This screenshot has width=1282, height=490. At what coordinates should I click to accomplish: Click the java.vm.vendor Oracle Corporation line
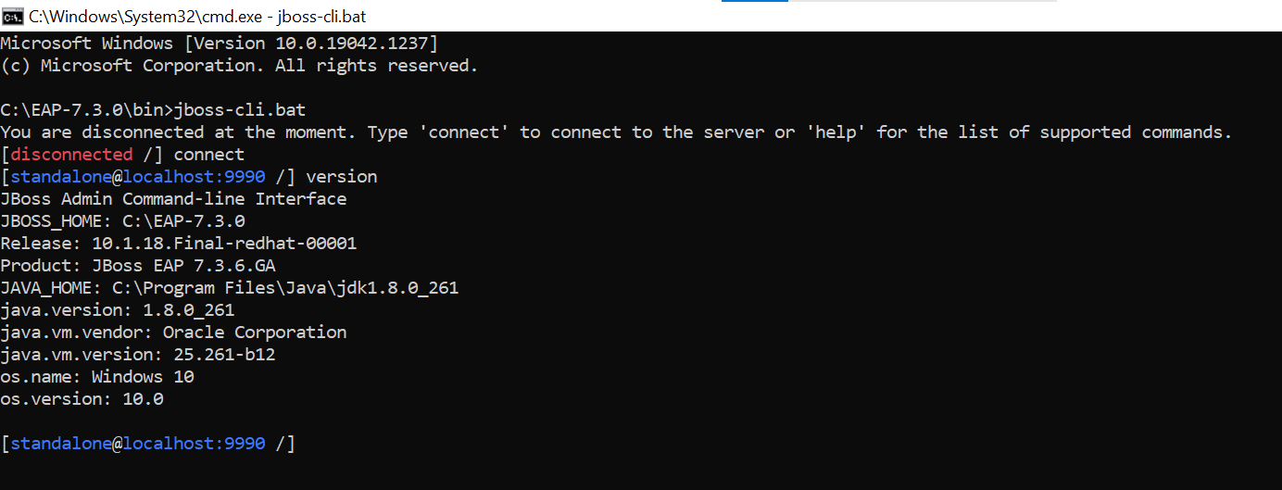(173, 333)
